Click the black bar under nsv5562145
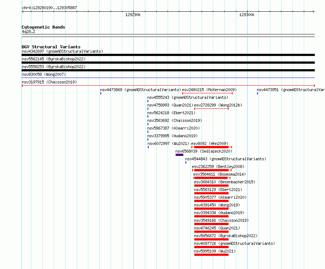 pos(168,63)
